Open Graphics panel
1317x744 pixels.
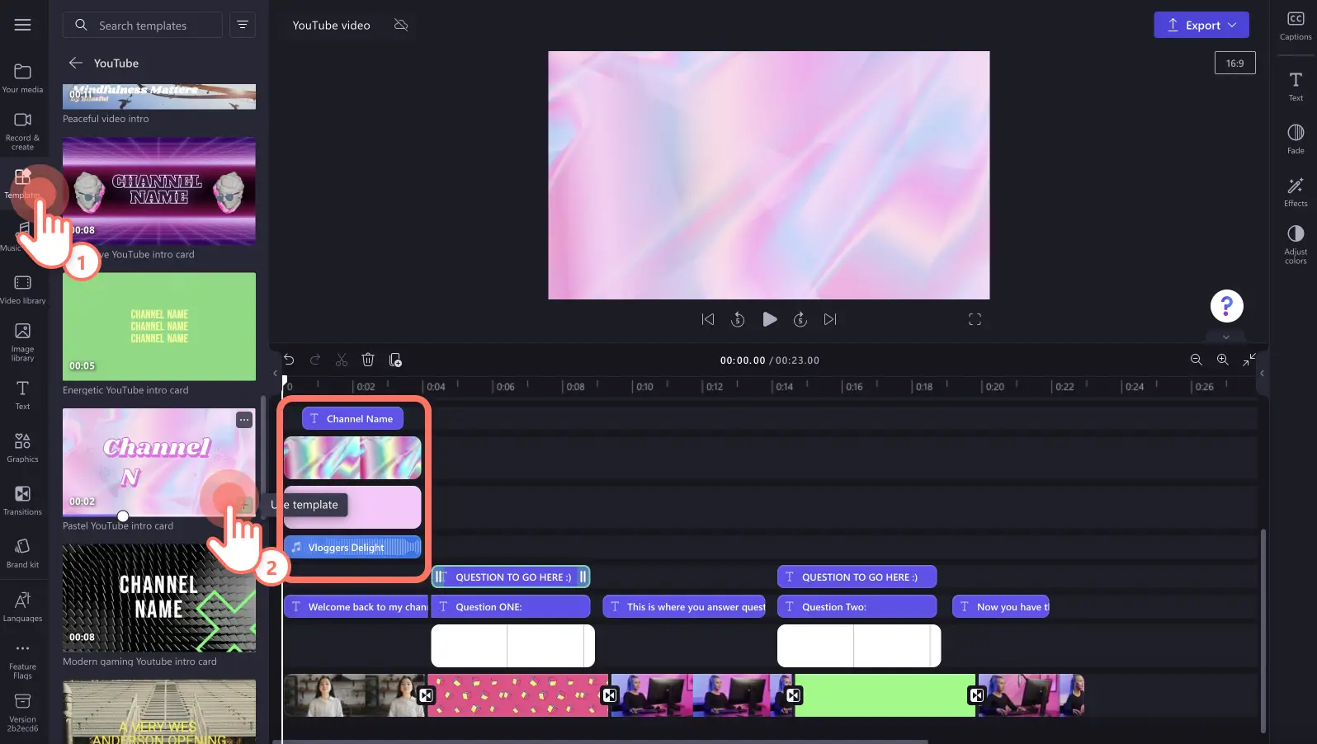[x=22, y=448]
